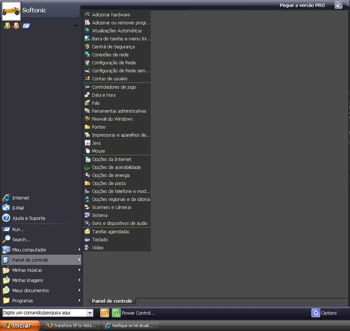
Task: Expand Meus documentos submenu arrow
Action: [x=79, y=290]
